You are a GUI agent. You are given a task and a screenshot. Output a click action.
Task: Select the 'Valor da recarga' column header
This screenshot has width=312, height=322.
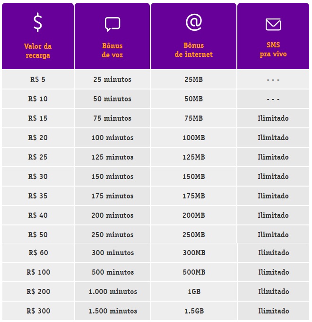pyautogui.click(x=38, y=51)
